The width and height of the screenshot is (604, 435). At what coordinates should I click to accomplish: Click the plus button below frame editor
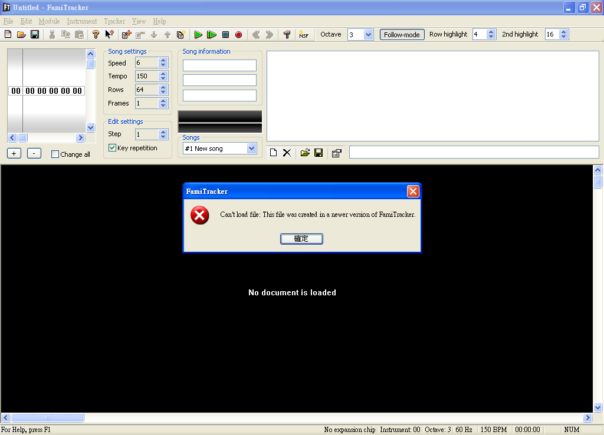click(15, 153)
